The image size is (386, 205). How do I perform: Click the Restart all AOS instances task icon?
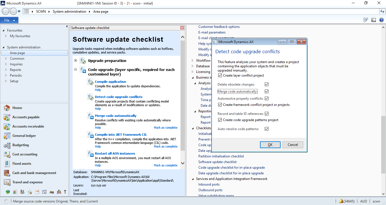[x=90, y=154]
